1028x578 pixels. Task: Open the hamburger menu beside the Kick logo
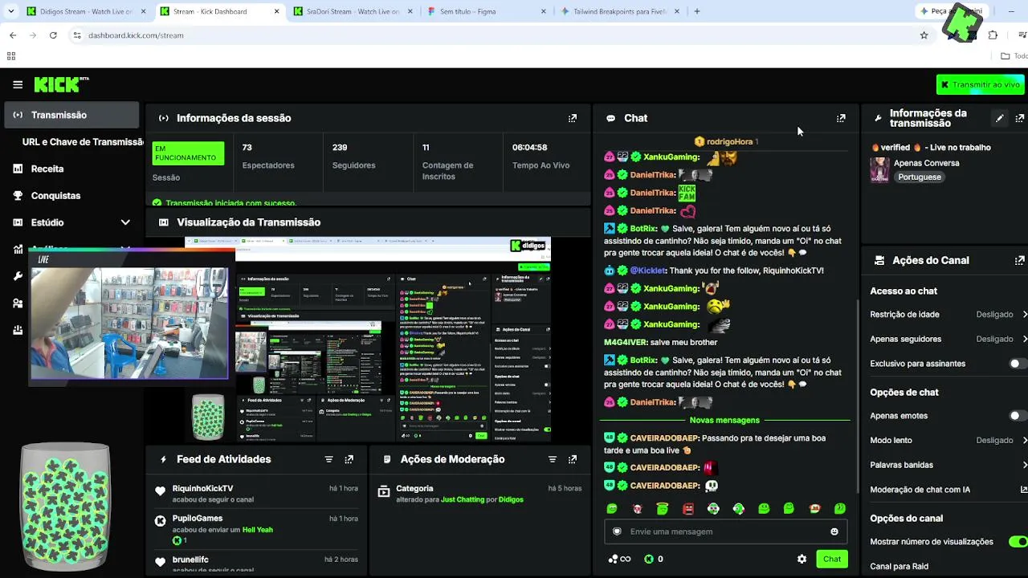point(18,84)
